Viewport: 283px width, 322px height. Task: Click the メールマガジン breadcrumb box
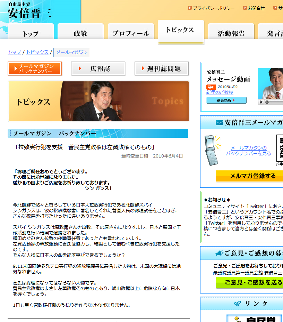click(72, 53)
